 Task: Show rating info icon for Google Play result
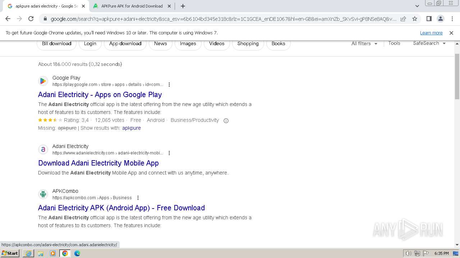226,120
